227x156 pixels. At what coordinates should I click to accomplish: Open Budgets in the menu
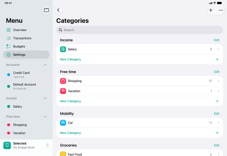[x=26, y=46]
